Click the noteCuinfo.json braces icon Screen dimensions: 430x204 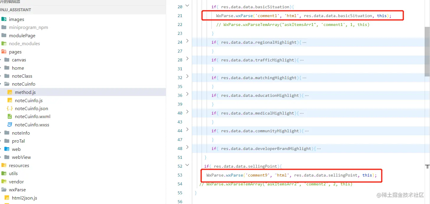point(10,108)
